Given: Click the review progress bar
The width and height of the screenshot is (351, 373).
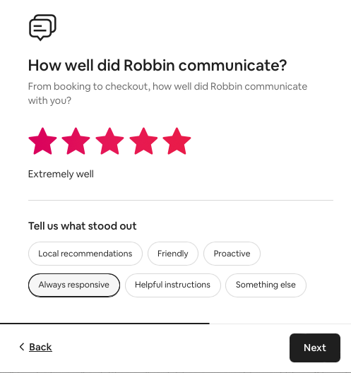Looking at the screenshot, I should pos(175,324).
